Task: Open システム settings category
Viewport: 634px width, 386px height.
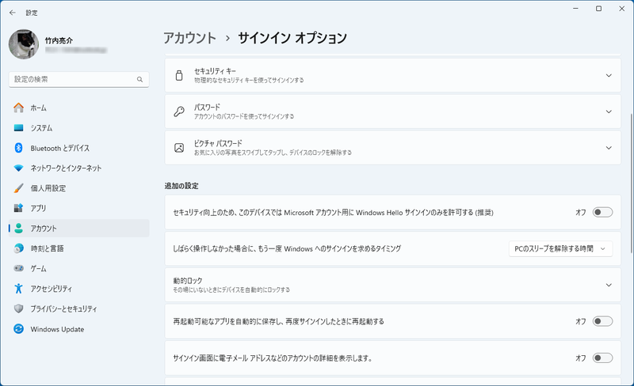Action: [78, 128]
